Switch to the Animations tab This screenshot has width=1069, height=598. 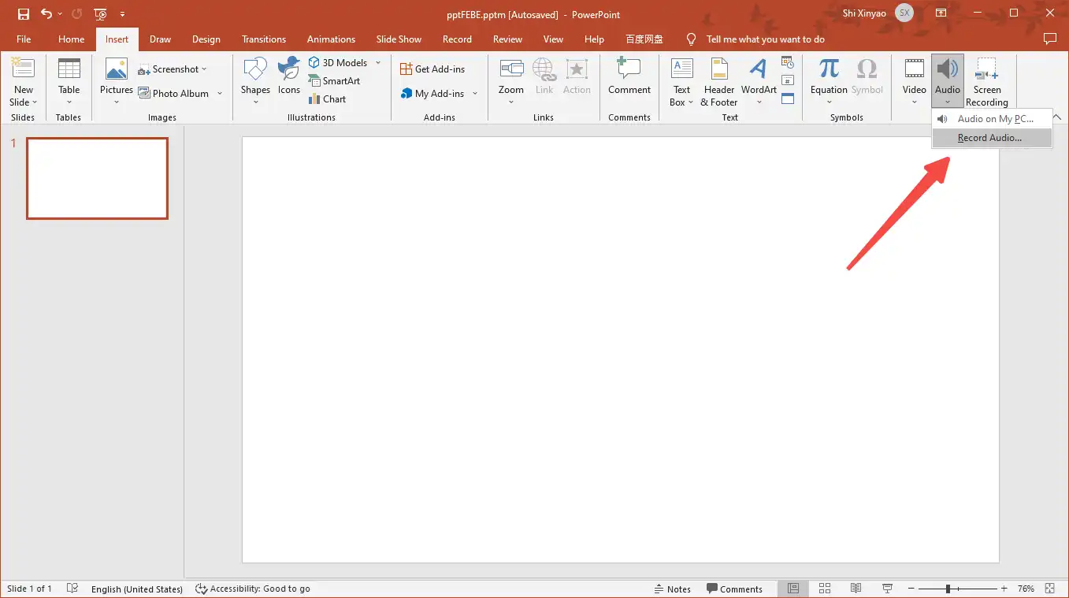click(x=331, y=39)
